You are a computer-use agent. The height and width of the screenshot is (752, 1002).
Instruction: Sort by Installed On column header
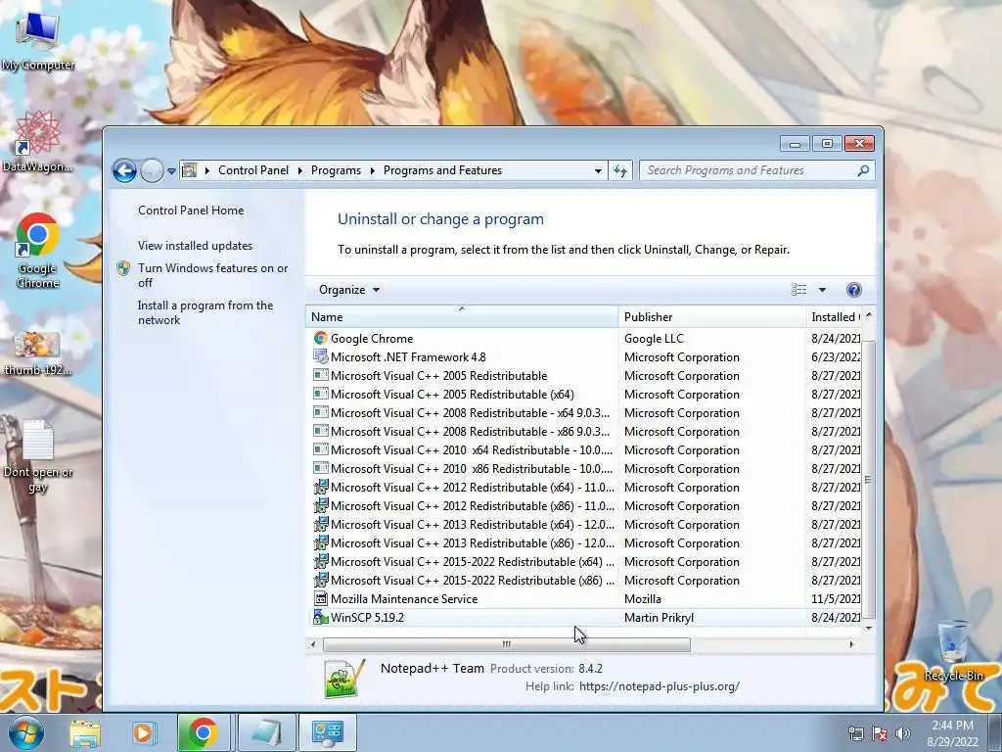pos(834,316)
